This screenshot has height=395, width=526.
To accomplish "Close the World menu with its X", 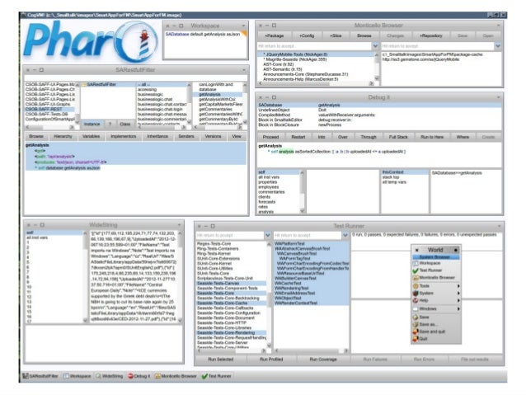I will pos(416,250).
